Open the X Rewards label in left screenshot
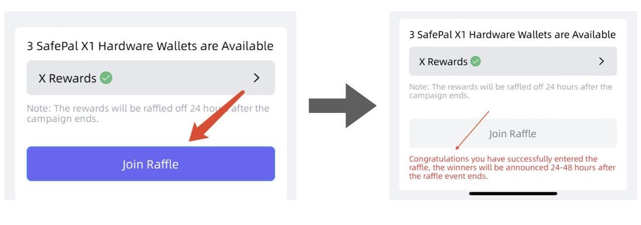 click(67, 78)
